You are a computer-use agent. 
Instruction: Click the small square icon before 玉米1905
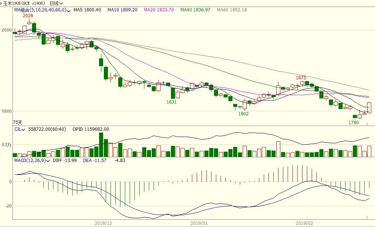[1, 3]
